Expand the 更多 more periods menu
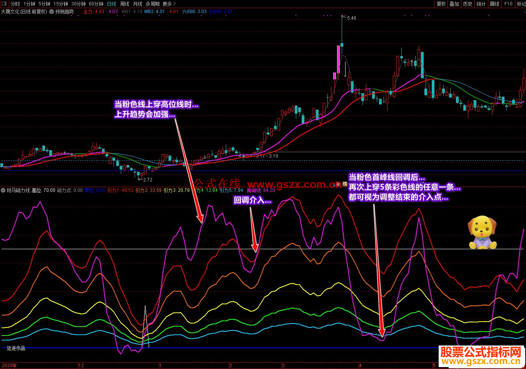This screenshot has width=526, height=369. [169, 4]
